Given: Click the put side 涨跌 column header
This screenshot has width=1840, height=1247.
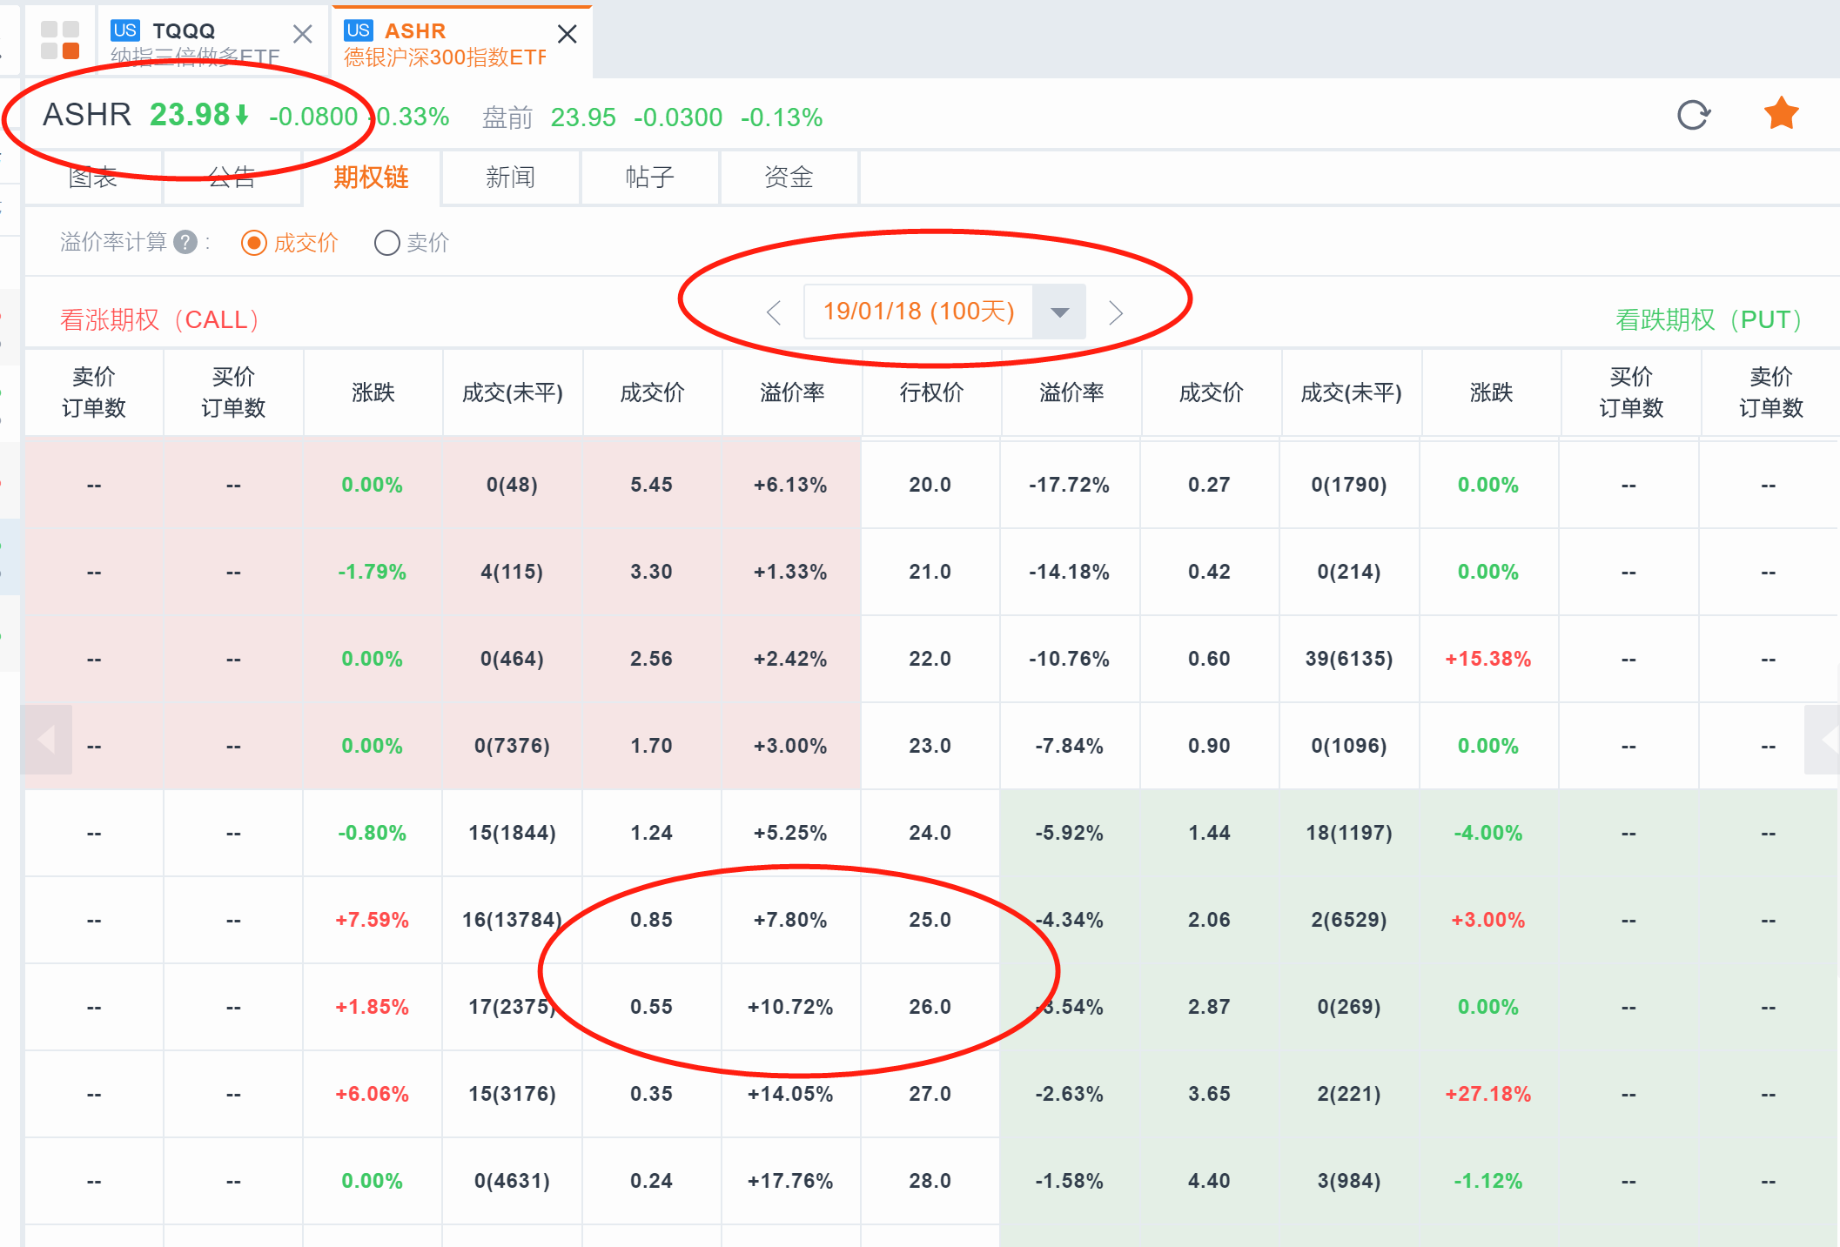Looking at the screenshot, I should [x=1491, y=392].
